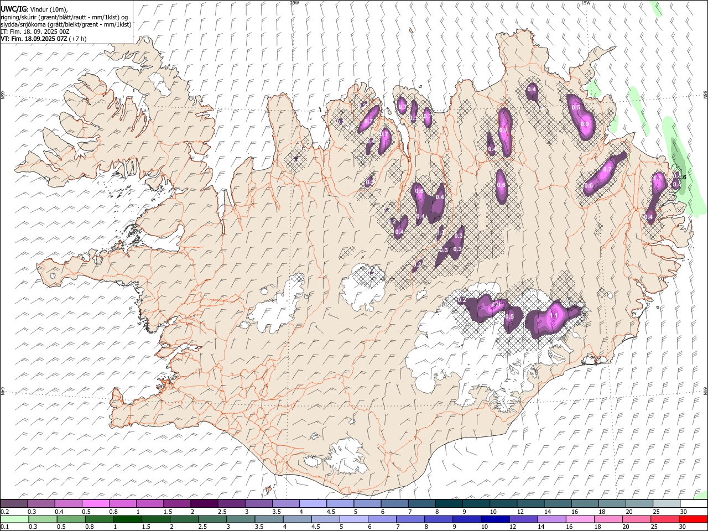Image resolution: width=708 pixels, height=531 pixels.
Task: Click the 'IT: Fim. 18. 09. 2025 00Z' line
Action: point(35,32)
